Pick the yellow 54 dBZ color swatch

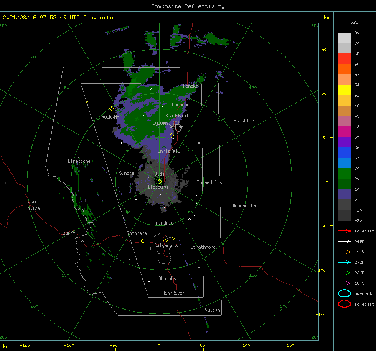[x=344, y=90]
